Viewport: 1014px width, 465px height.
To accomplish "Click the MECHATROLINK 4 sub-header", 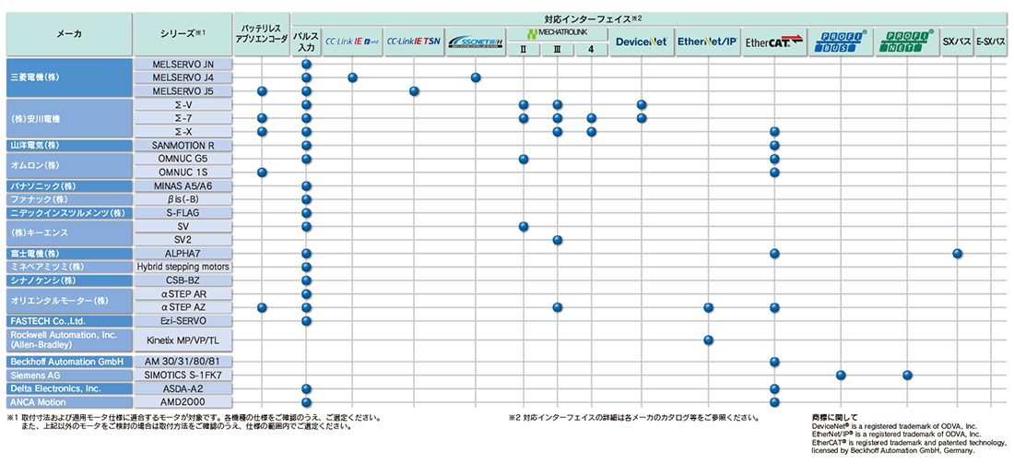I will 591,49.
